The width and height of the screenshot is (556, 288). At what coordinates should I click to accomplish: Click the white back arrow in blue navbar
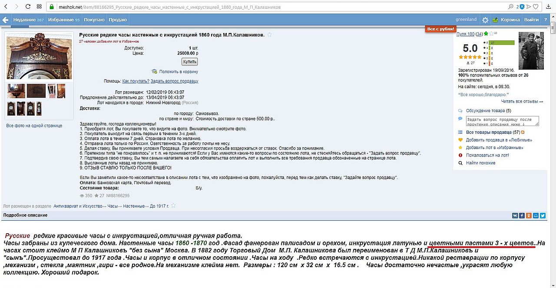tap(5, 20)
